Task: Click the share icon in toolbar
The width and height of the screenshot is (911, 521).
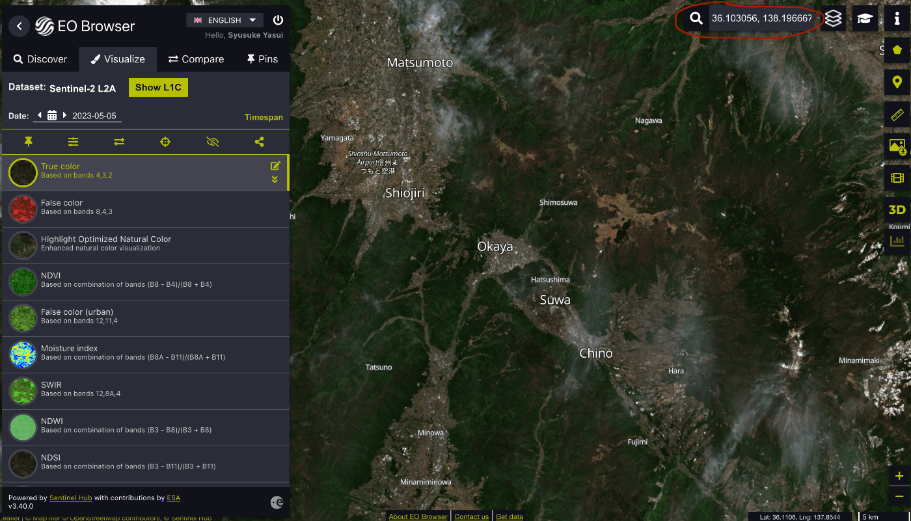Action: tap(259, 142)
